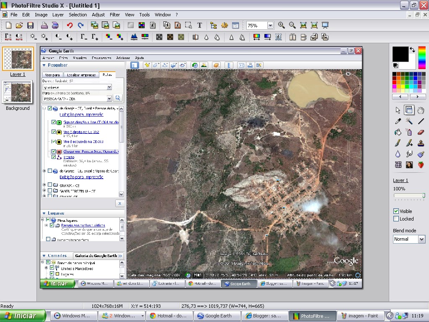Open Hotmail browser window from the taskbar
429x322 pixels.
pyautogui.click(x=170, y=316)
